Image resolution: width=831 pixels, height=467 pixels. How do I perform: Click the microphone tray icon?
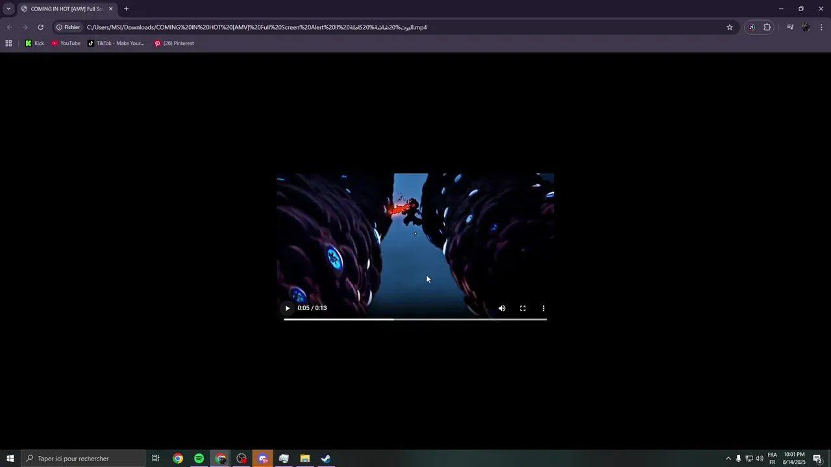(x=738, y=459)
